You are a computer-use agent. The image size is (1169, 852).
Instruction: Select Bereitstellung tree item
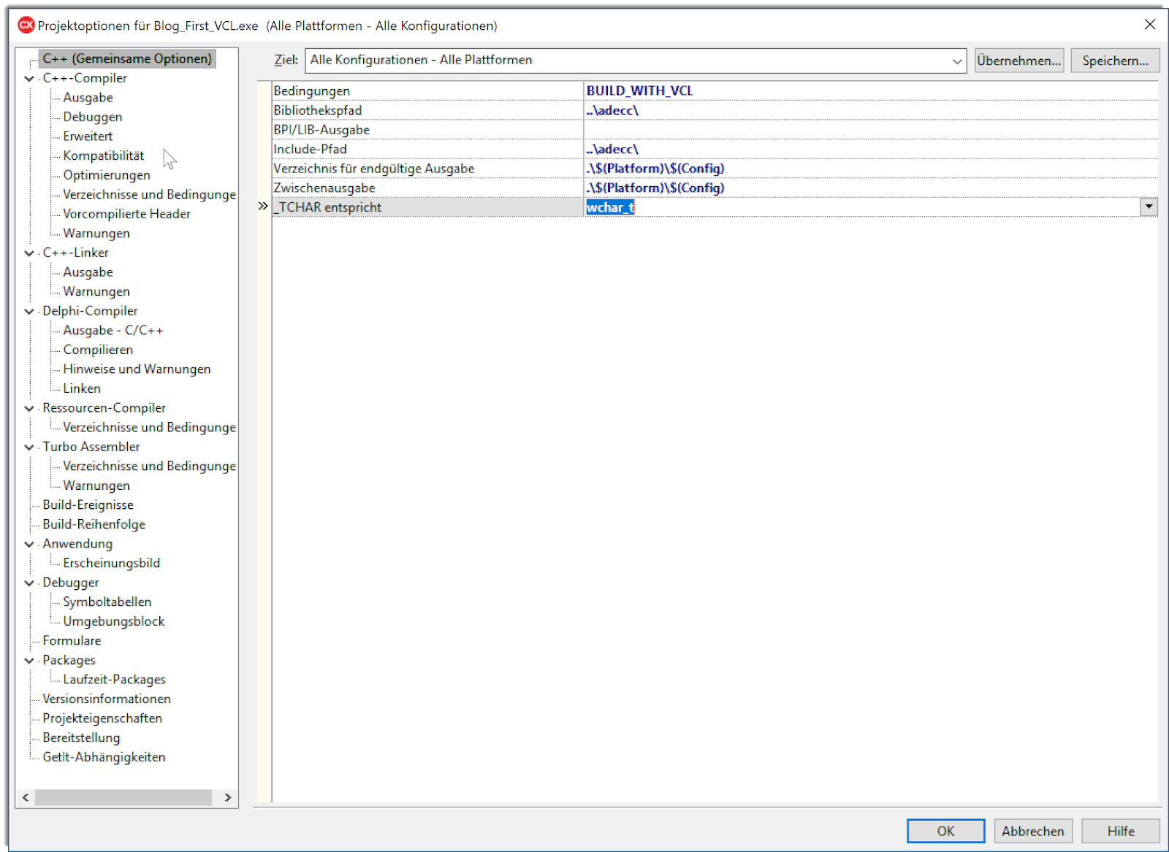[x=81, y=737]
